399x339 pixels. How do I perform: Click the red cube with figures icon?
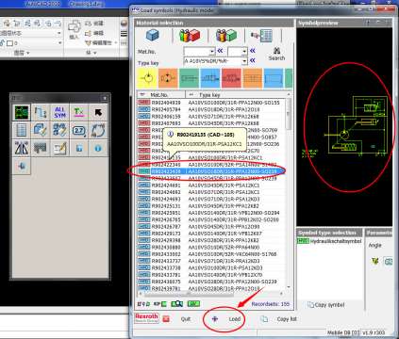point(190,36)
